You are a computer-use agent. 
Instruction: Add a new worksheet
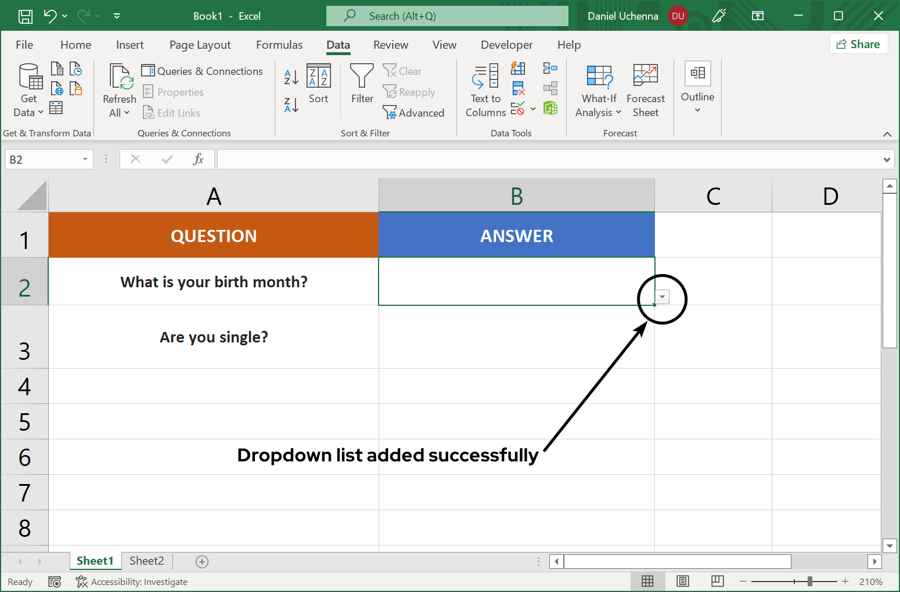click(x=201, y=561)
